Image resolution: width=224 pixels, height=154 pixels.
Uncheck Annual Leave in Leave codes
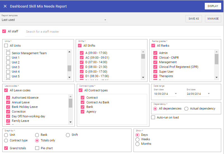(x=8, y=102)
